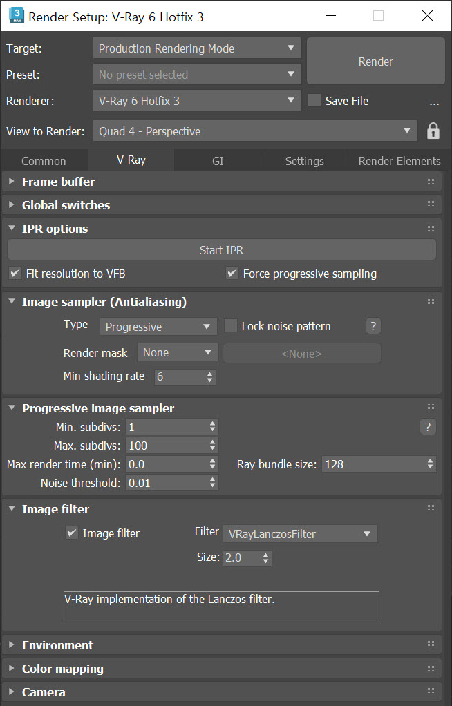Click the Ray bundle size field
Screen dimensions: 452x706
point(374,464)
